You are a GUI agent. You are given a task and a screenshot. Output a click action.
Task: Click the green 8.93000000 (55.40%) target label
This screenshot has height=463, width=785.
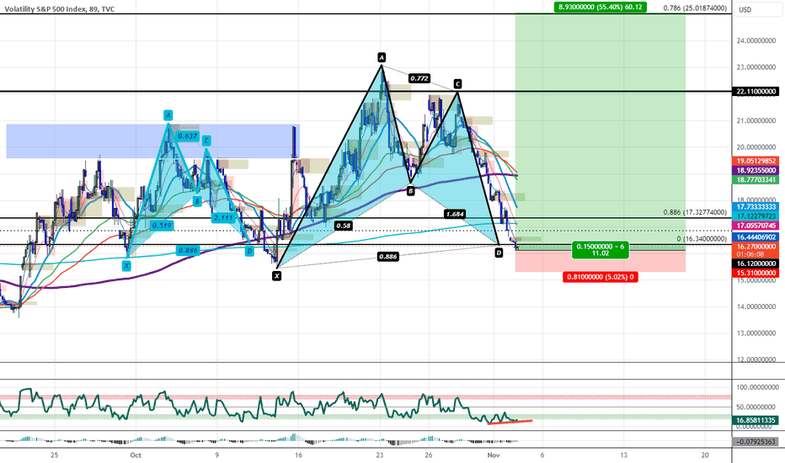(x=601, y=7)
